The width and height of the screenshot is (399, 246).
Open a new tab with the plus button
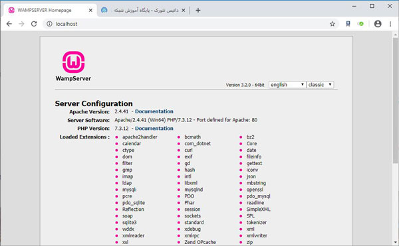point(198,10)
